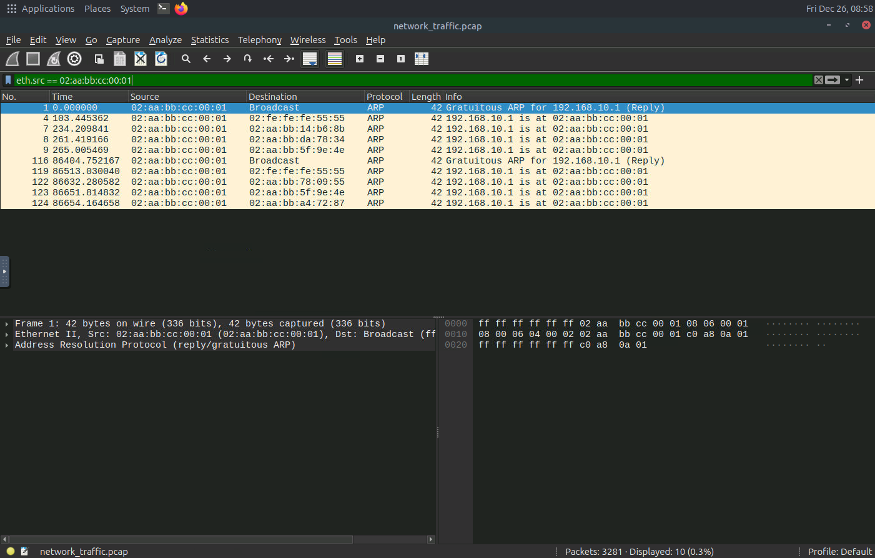The image size is (875, 558).
Task: Expand the Ethernet II section
Action: [x=7, y=335]
